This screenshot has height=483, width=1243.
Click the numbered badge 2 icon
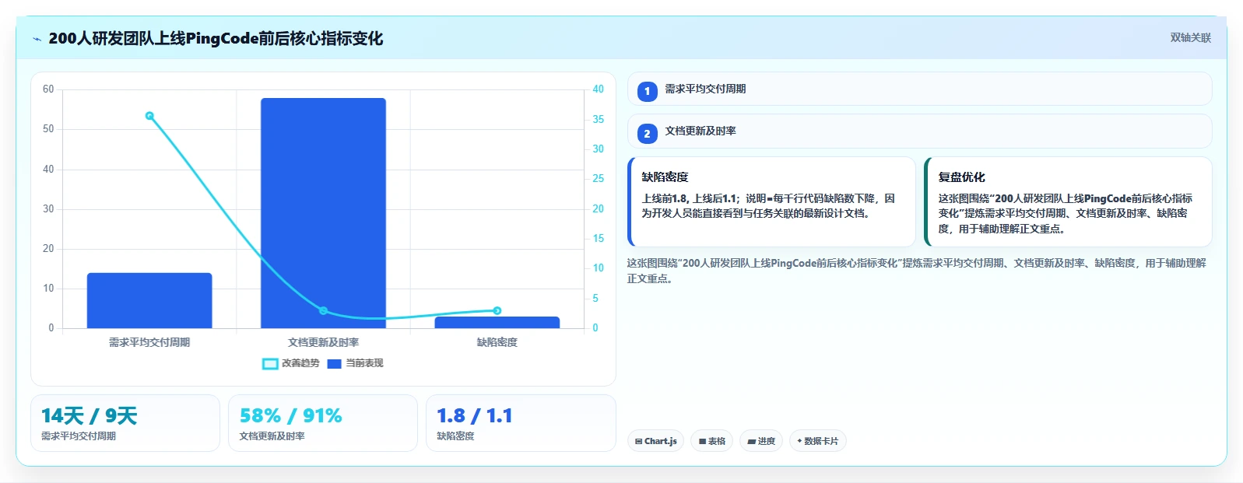647,133
